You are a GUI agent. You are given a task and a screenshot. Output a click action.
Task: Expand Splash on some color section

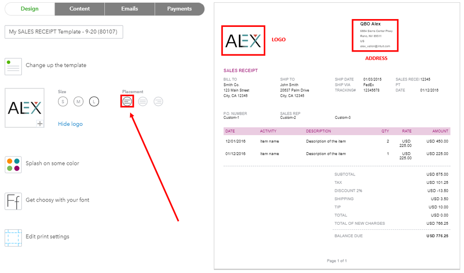[52, 163]
